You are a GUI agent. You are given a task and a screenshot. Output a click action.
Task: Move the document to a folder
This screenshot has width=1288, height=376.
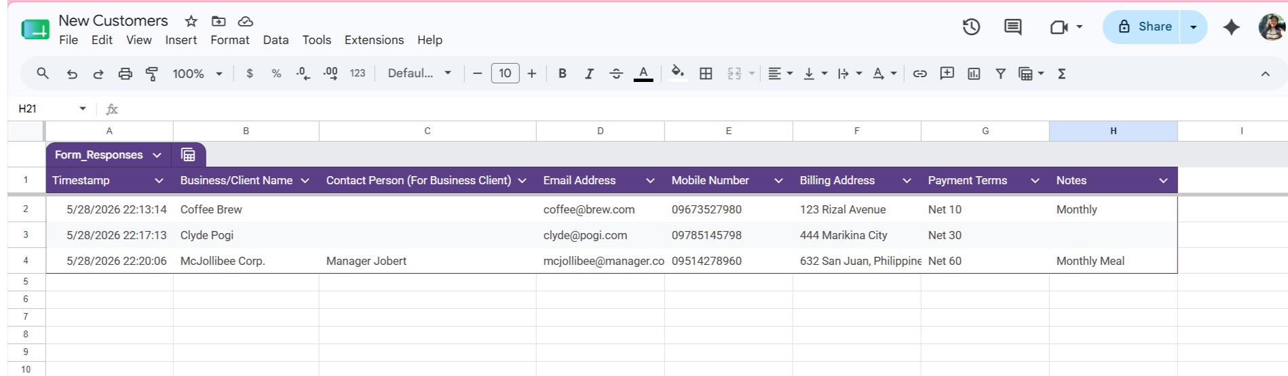[219, 21]
